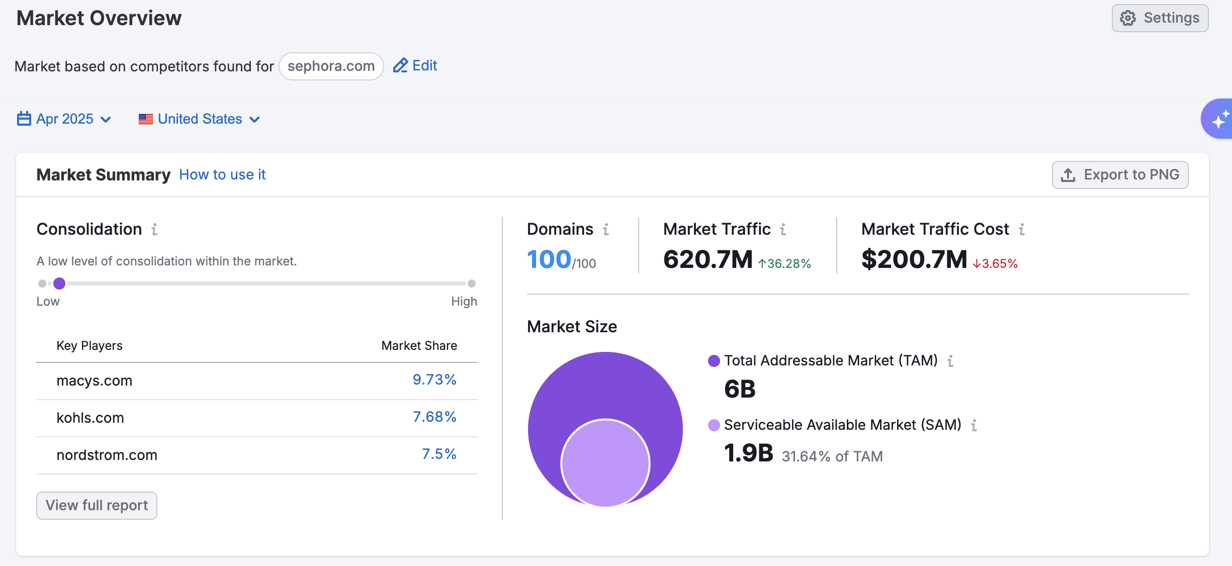
Task: Click the pencil Edit icon
Action: tap(400, 66)
